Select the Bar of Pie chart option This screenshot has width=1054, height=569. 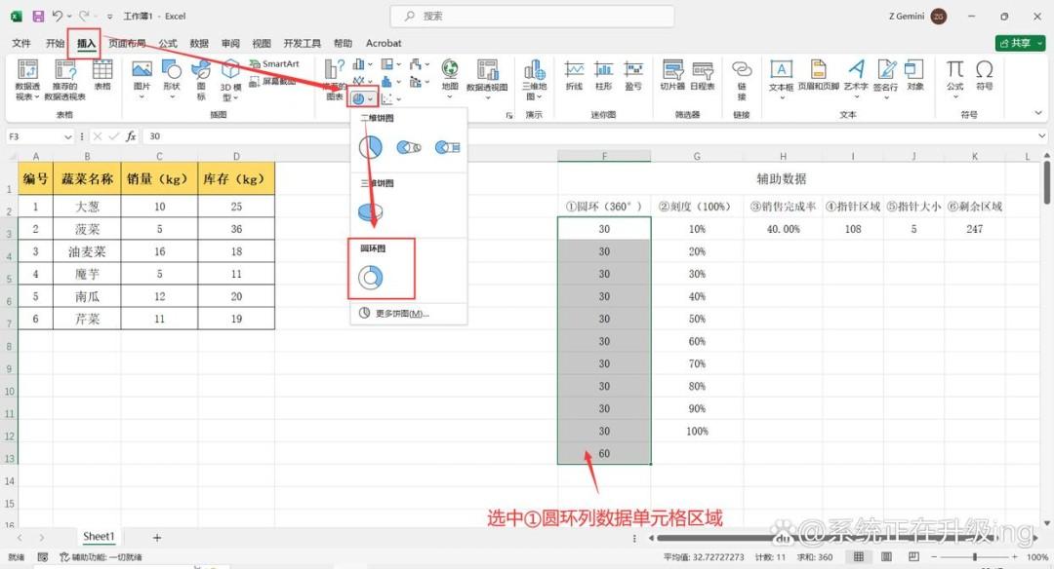(x=447, y=147)
